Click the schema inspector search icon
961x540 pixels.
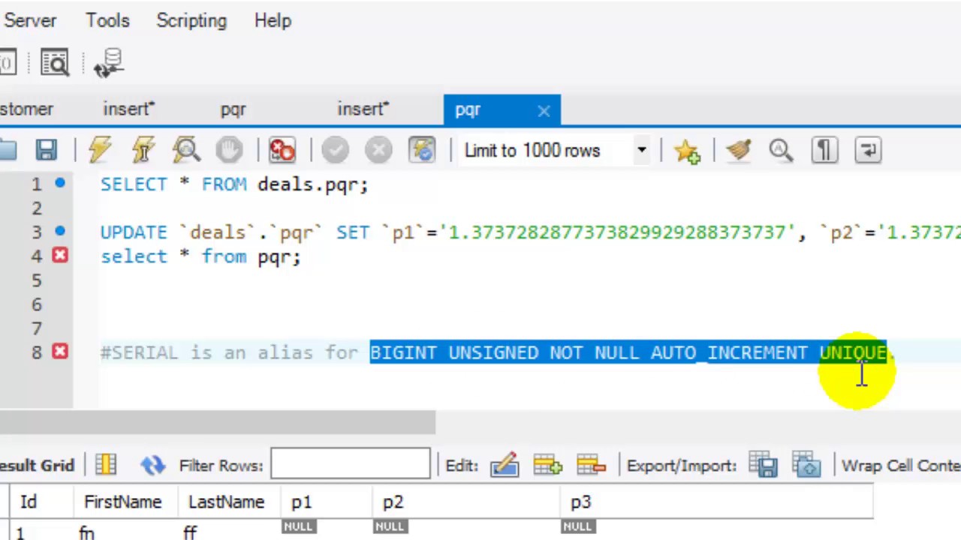coord(55,63)
